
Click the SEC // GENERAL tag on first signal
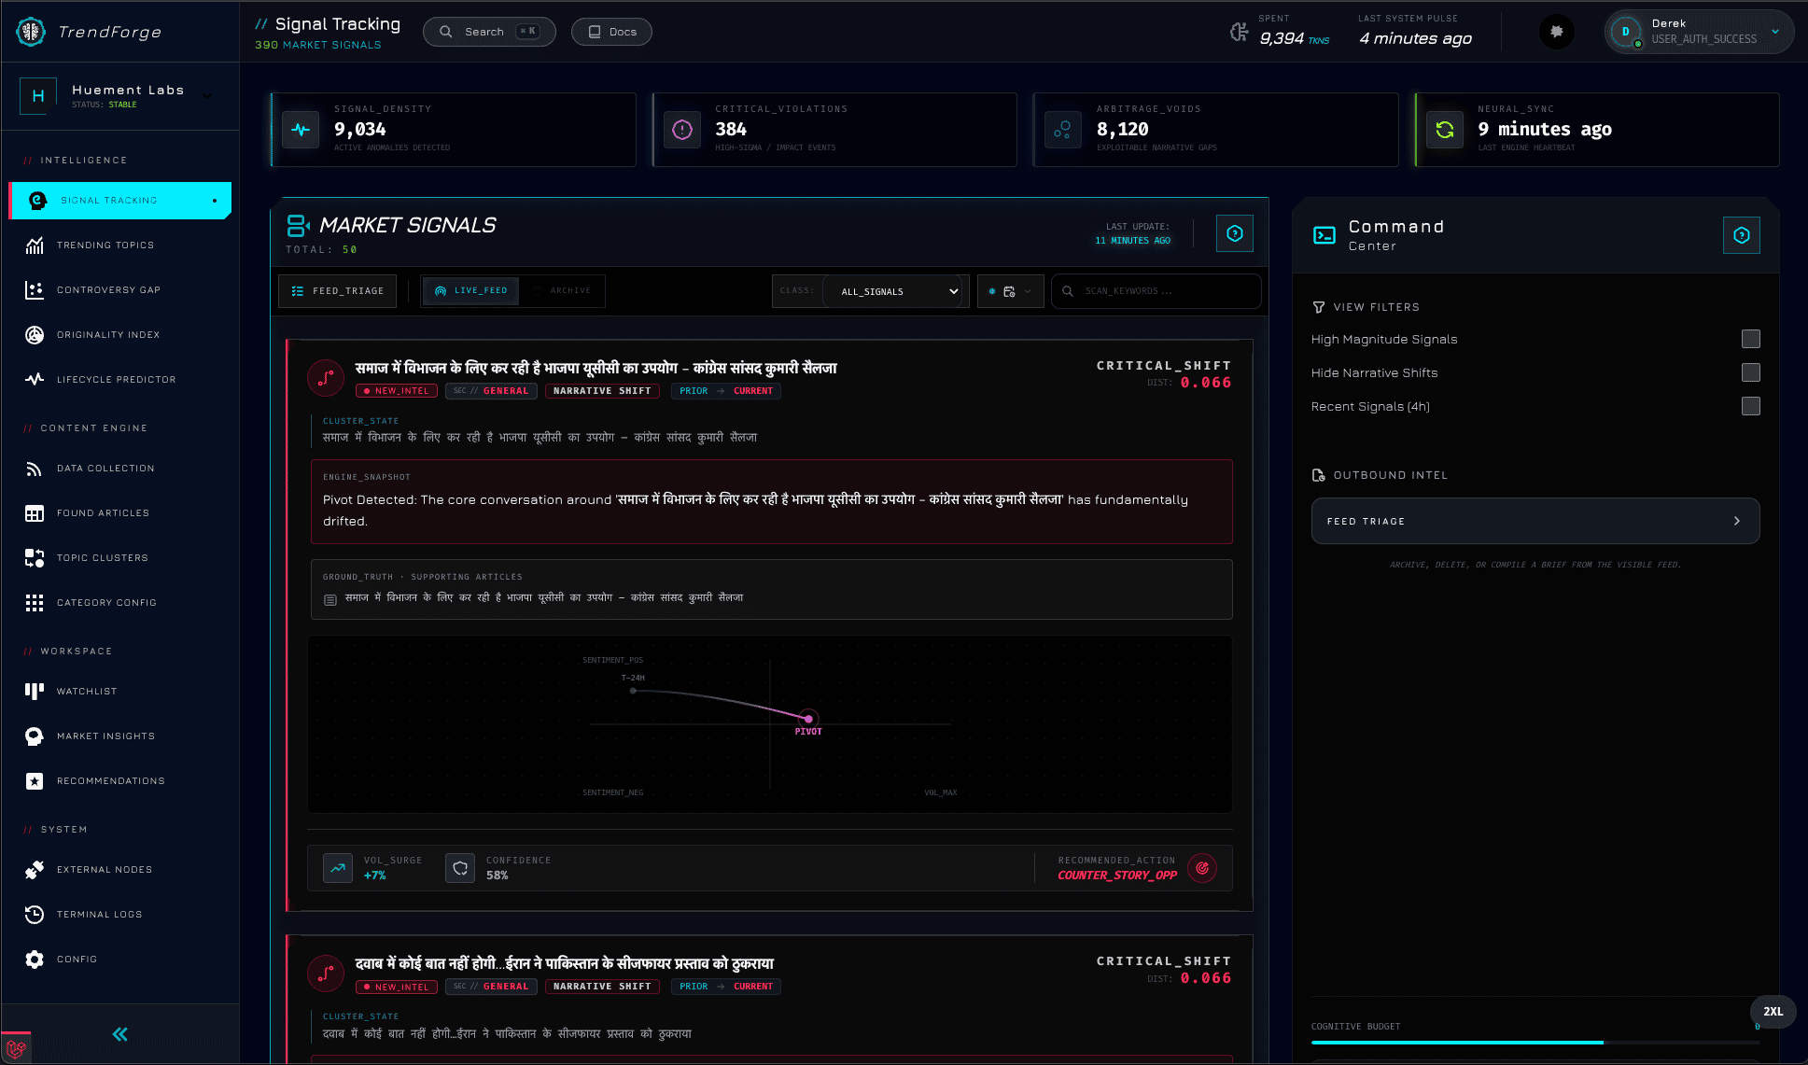click(x=491, y=391)
